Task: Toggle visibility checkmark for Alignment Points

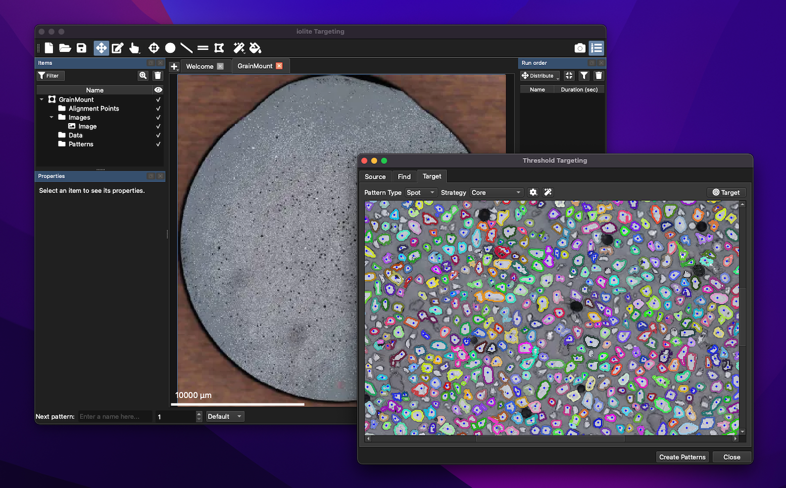Action: pos(158,109)
